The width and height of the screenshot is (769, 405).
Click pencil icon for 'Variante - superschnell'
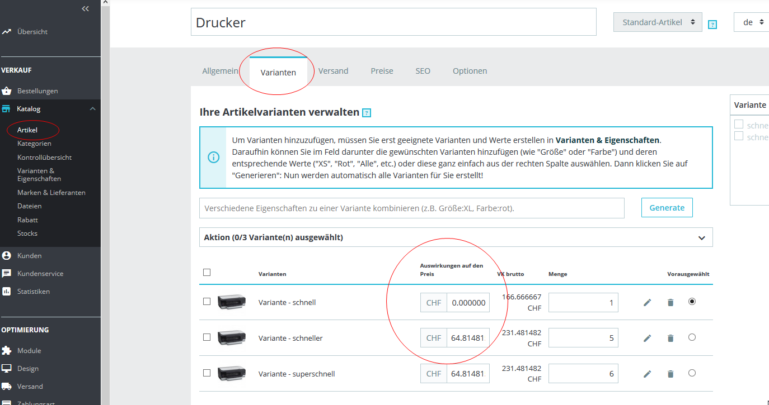648,374
